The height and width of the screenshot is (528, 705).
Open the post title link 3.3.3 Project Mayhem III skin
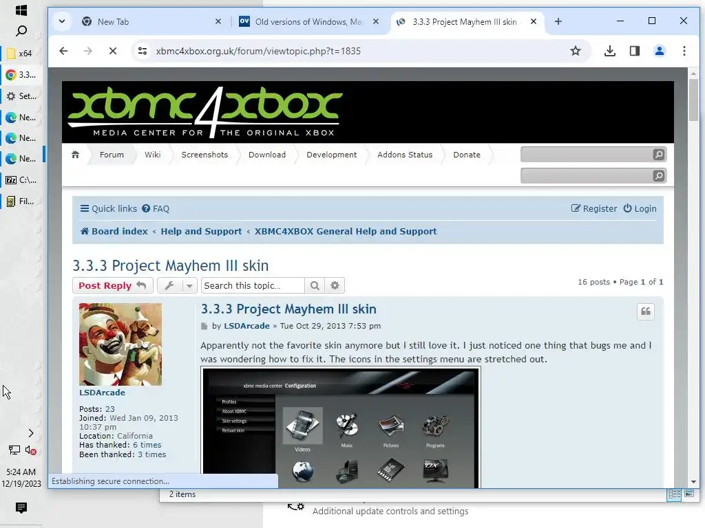click(288, 309)
